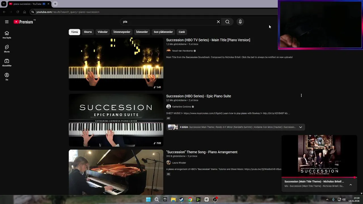Play the Laura Wissler grand piano thumbnail
The width and height of the screenshot is (363, 204).
pos(116,172)
